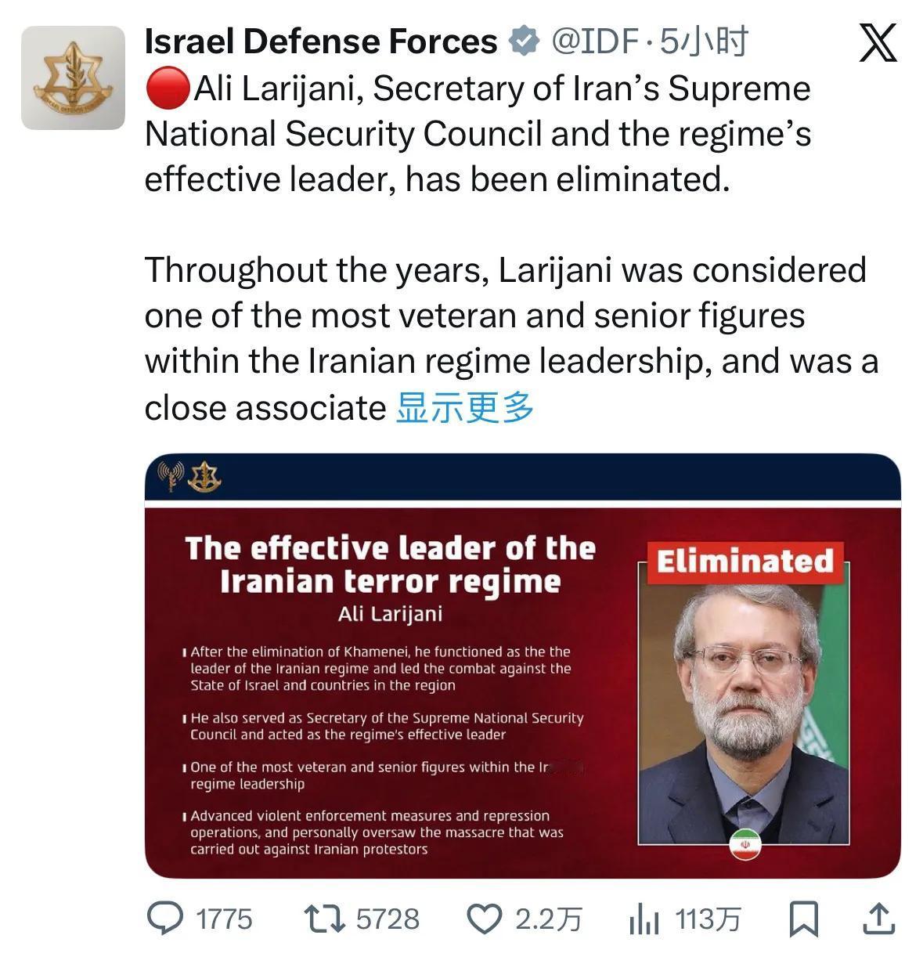Click the 5728 repost count
The image size is (923, 964).
[388, 919]
